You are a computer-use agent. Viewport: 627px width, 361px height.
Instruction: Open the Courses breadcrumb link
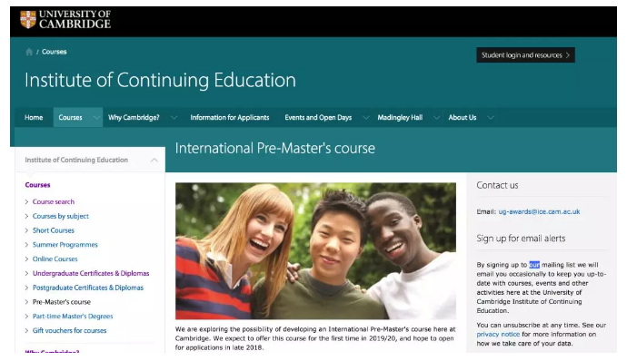point(54,52)
